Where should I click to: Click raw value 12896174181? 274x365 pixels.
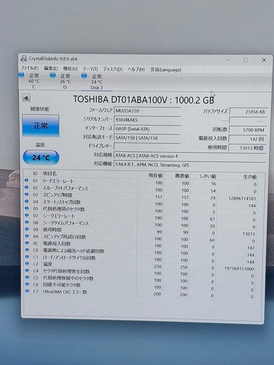(x=242, y=199)
